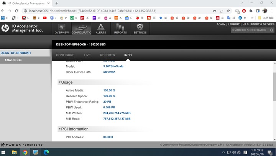Open Microsoft Edge from taskbar

[46, 152]
